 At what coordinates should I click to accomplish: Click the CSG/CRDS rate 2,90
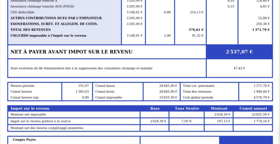167,35
